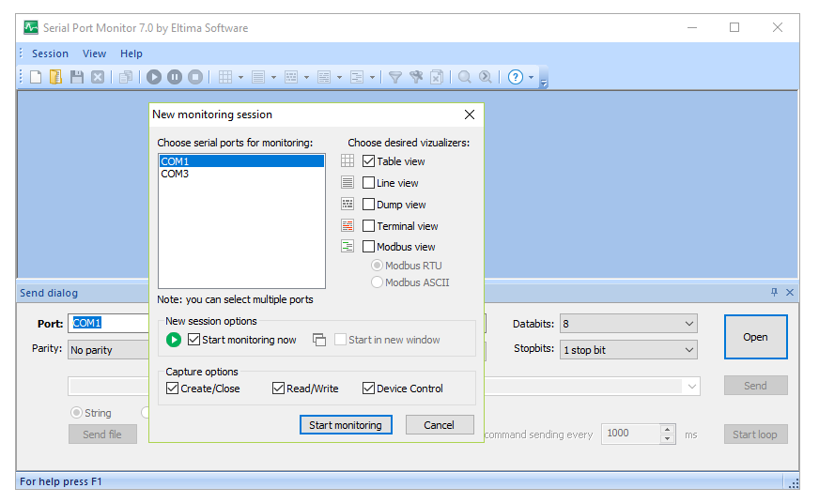Enable the Dump view checkbox
This screenshot has width=819, height=503.
click(x=368, y=204)
